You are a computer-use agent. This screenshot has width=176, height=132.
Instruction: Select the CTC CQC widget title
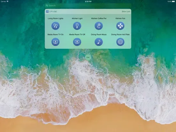[x=53, y=11]
